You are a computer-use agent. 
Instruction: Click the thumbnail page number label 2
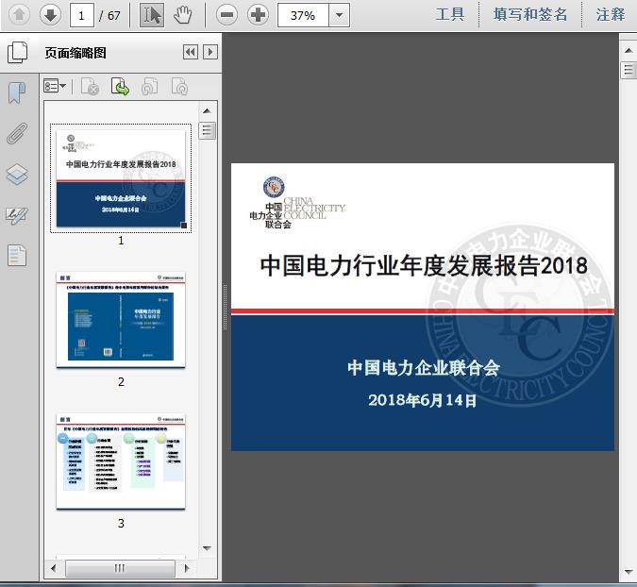pyautogui.click(x=121, y=382)
